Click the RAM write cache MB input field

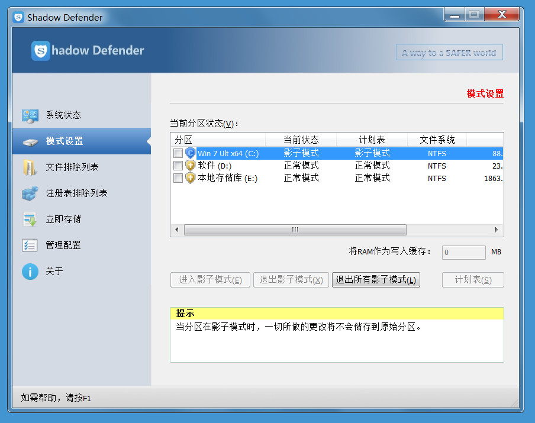pyautogui.click(x=464, y=253)
